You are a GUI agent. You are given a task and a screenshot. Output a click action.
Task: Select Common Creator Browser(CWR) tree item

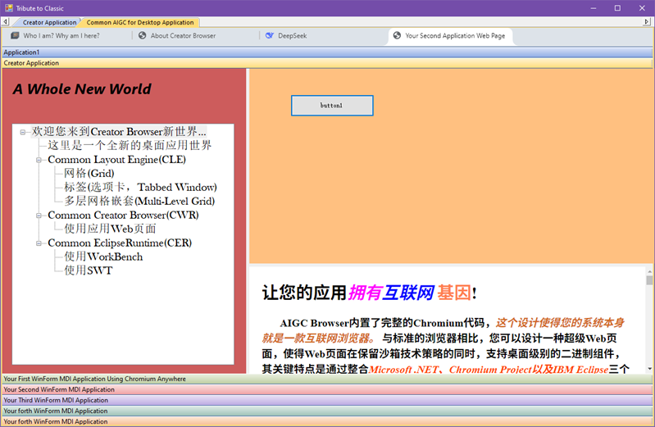coord(123,216)
